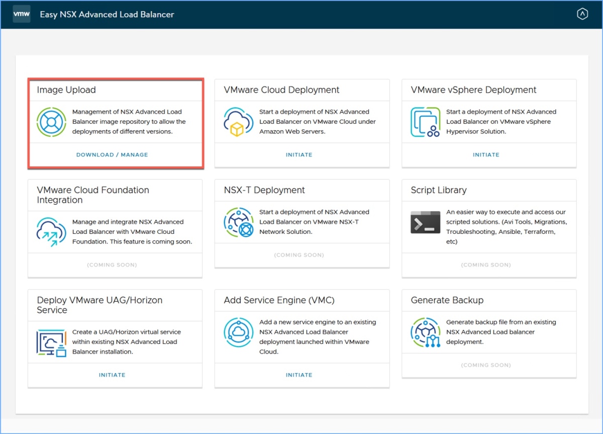
Task: Initiate Deploy VMware UAG/Horizon Service
Action: [x=112, y=375]
